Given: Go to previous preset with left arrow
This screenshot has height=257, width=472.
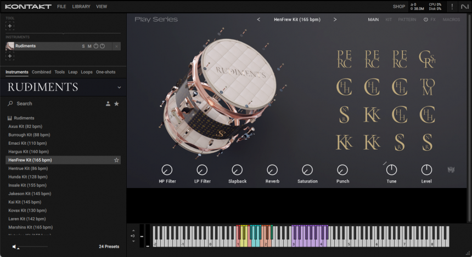Looking at the screenshot, I should (259, 20).
